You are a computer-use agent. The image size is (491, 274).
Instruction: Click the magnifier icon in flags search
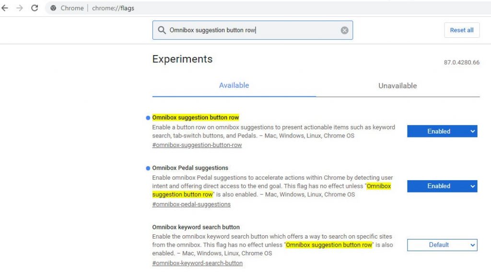click(162, 30)
